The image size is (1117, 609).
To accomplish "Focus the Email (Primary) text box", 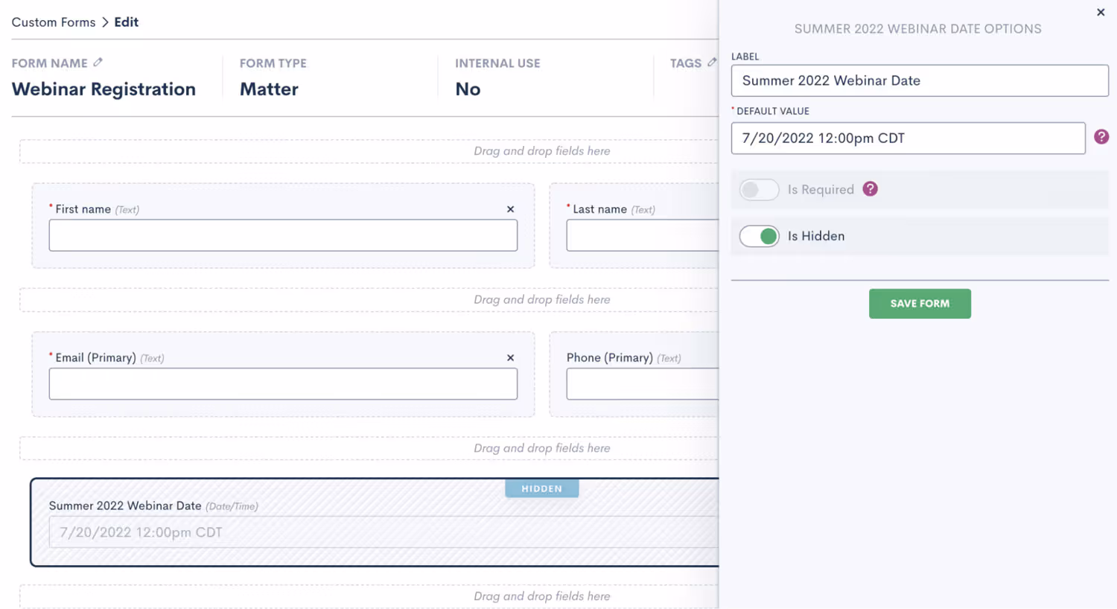I will (283, 384).
